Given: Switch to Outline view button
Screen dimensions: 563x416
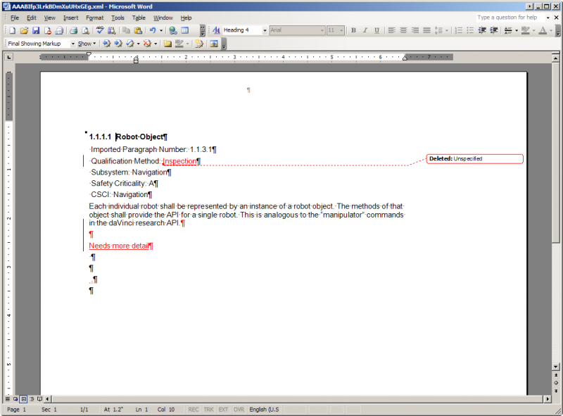Looking at the screenshot, I should 32,399.
